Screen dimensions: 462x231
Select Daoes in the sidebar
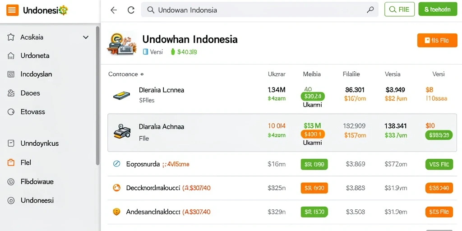[x=30, y=93]
